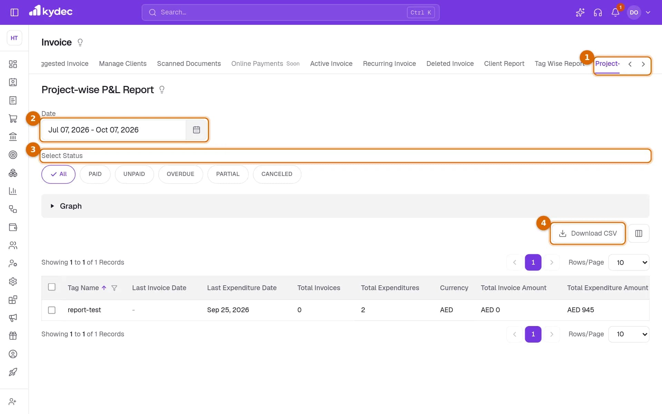Click the filter icon beside Tag Name
This screenshot has height=414, width=662.
click(114, 288)
